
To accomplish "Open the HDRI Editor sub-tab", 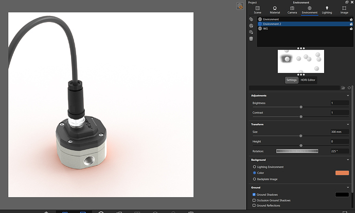I will (308, 80).
